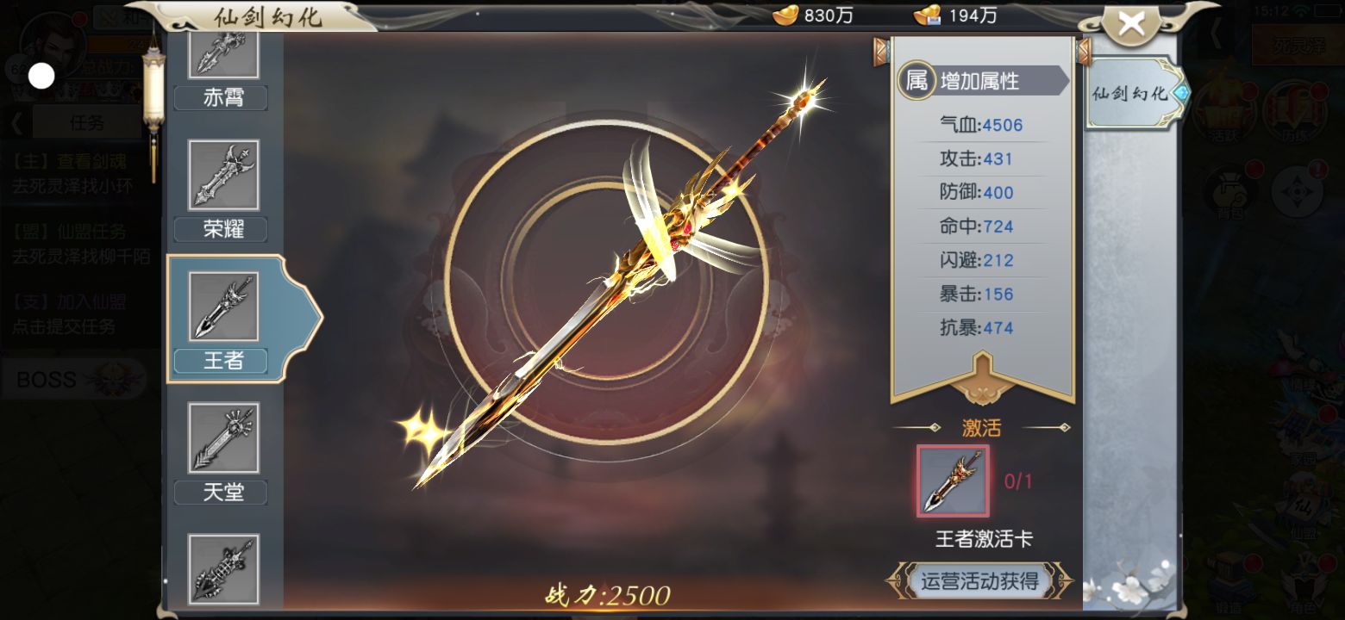Select the 荣耀 sword skin icon

[x=223, y=176]
